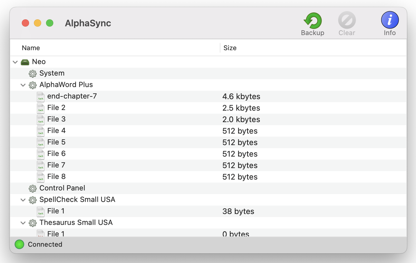Viewport: 416px width, 263px height.
Task: Select the File 3 name
Action: tap(56, 119)
